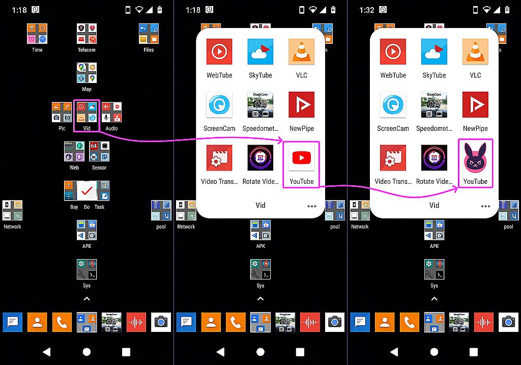Viewport: 521px width, 365px height.
Task: Launch WebTube in middle screen Vid folder
Action: pos(219,52)
